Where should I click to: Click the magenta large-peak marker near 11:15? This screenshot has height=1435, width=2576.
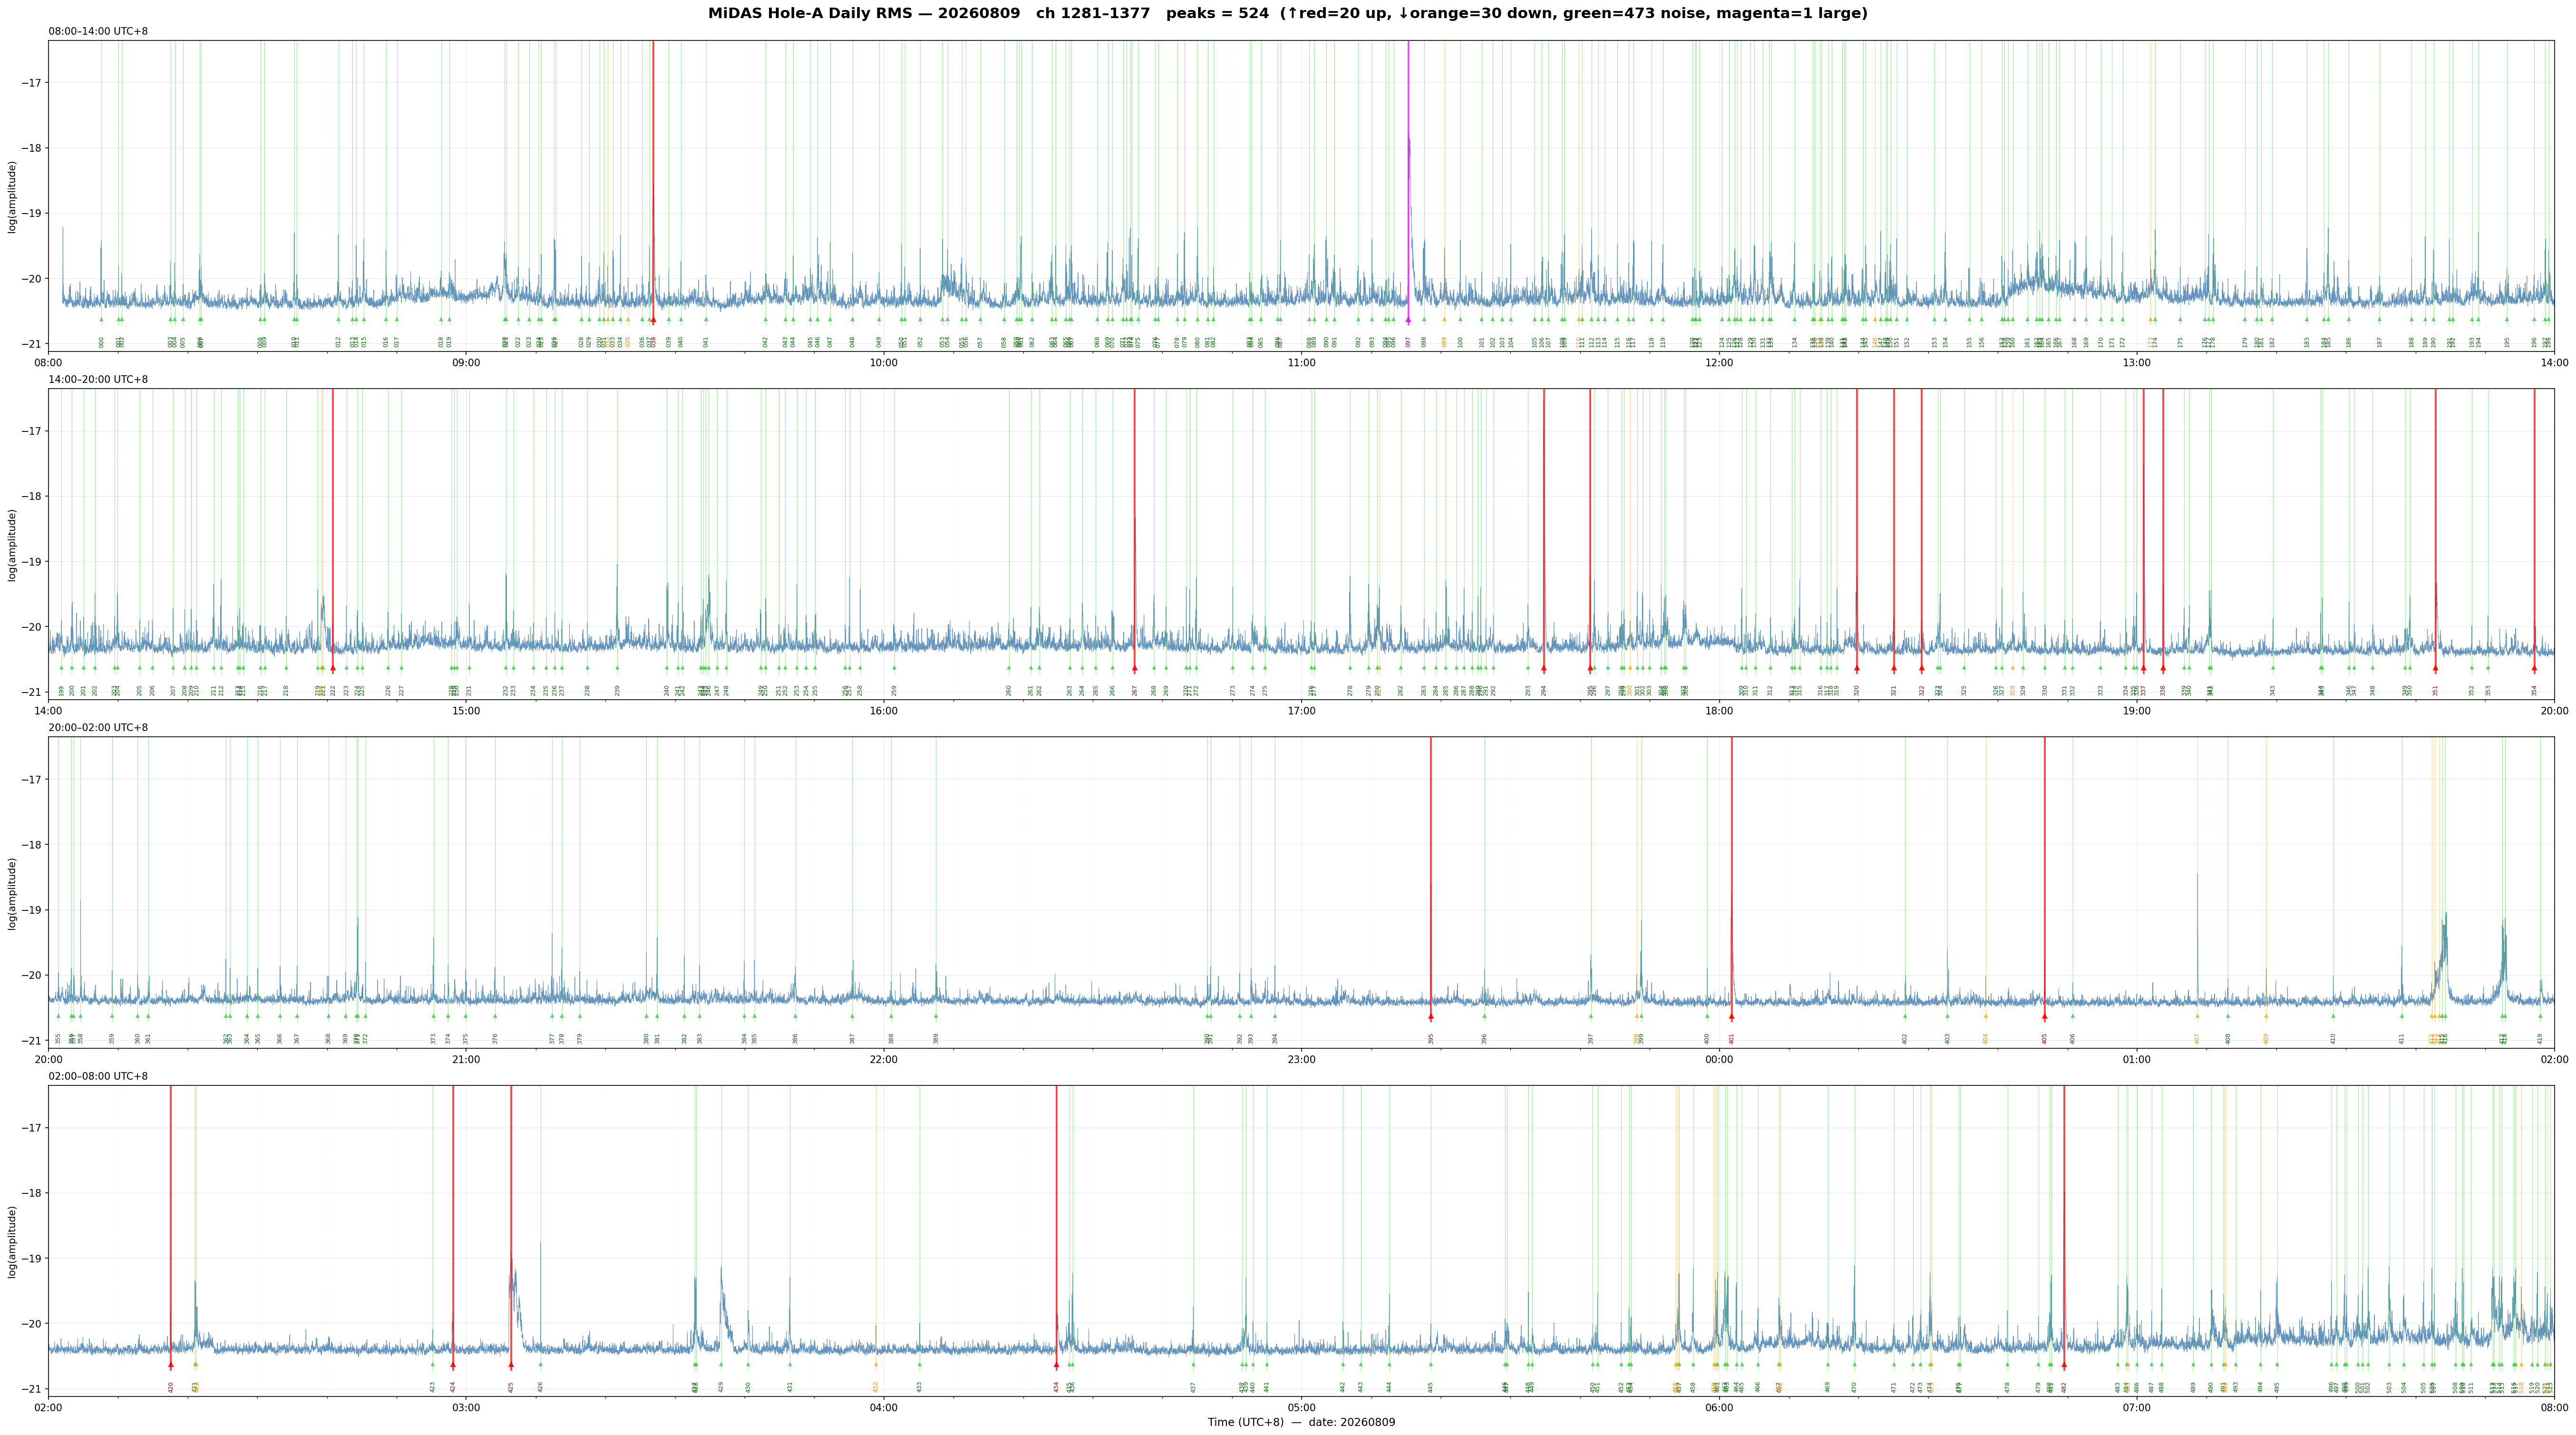coord(1408,320)
